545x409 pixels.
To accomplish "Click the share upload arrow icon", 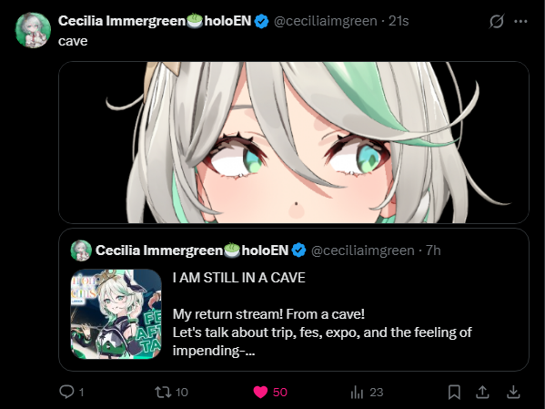I will click(482, 392).
